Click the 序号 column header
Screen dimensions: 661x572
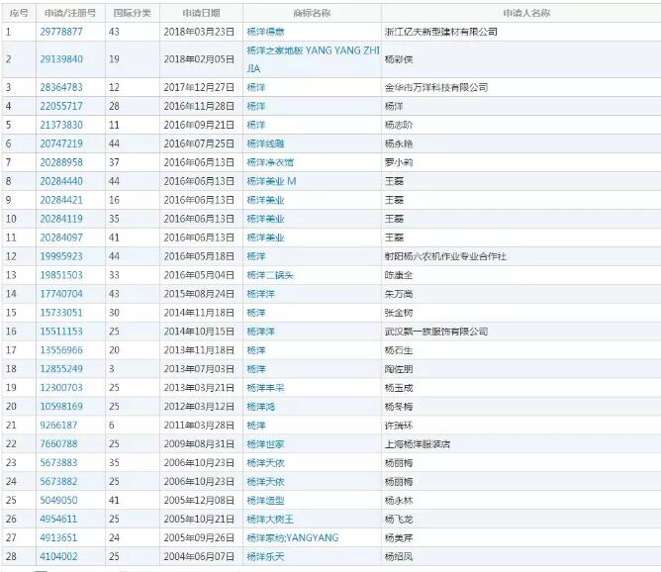(x=19, y=13)
